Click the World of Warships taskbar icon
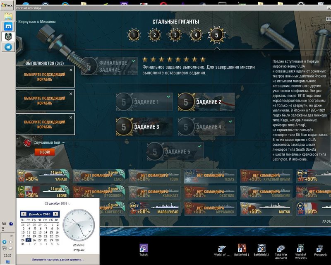The image size is (331, 265). [8, 36]
